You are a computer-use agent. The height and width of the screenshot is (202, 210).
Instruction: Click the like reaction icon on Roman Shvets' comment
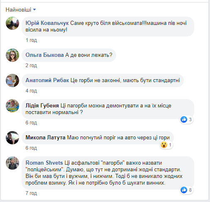184,190
